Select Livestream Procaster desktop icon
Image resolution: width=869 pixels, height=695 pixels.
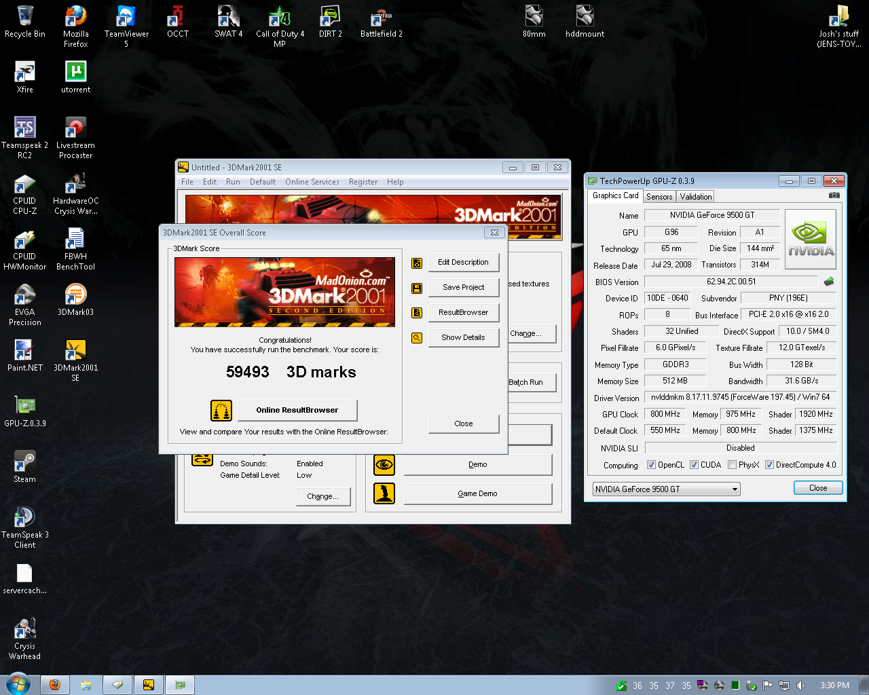pyautogui.click(x=75, y=138)
